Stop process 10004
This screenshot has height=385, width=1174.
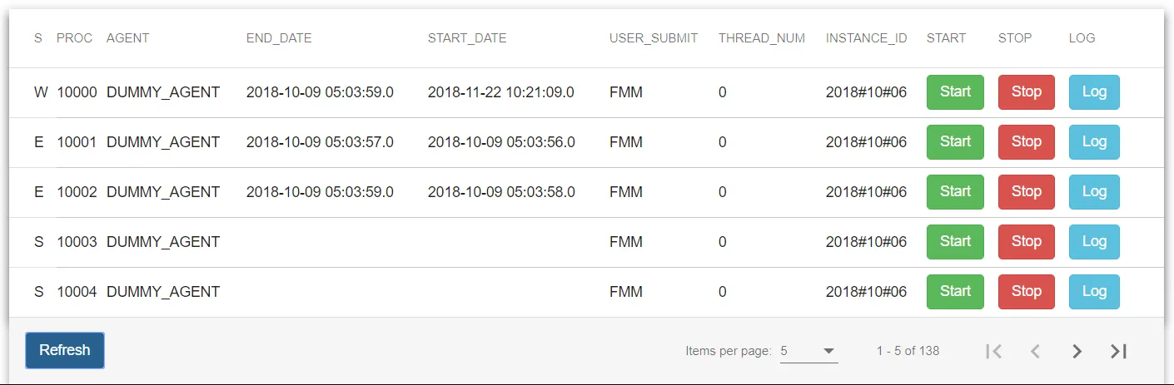click(1026, 292)
